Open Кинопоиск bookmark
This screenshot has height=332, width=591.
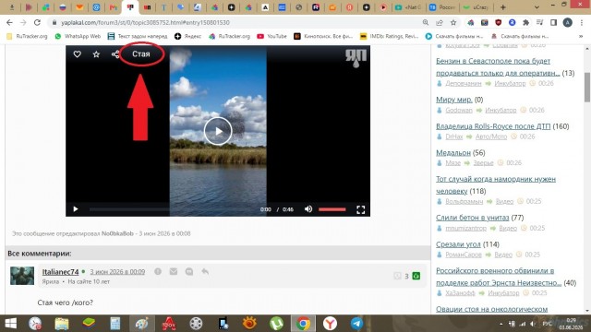(x=323, y=36)
